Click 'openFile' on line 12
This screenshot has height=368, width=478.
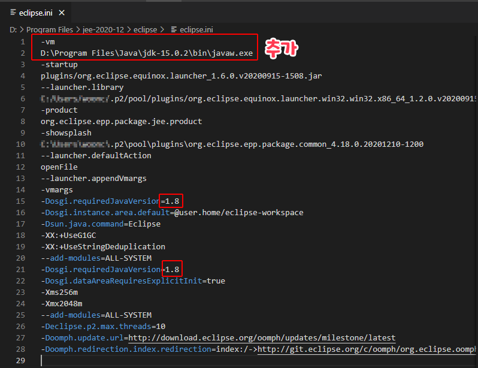point(59,167)
